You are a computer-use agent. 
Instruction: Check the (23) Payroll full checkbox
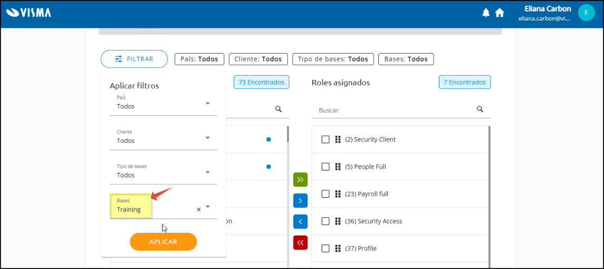point(326,194)
